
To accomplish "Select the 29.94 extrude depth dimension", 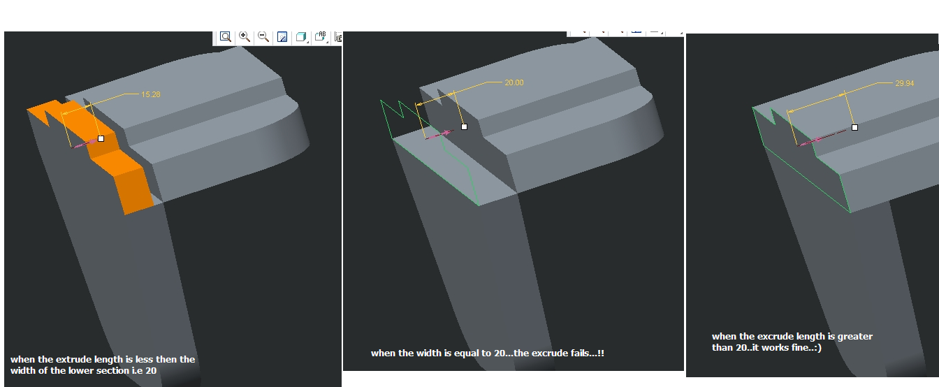I will tap(904, 83).
